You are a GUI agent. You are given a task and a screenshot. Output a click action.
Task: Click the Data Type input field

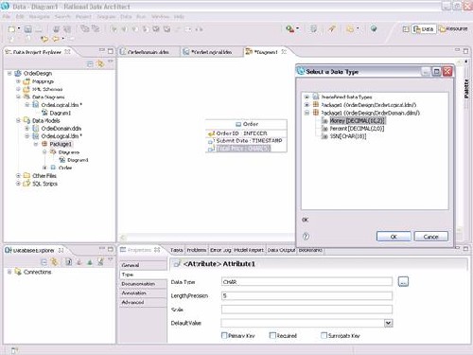coord(307,282)
